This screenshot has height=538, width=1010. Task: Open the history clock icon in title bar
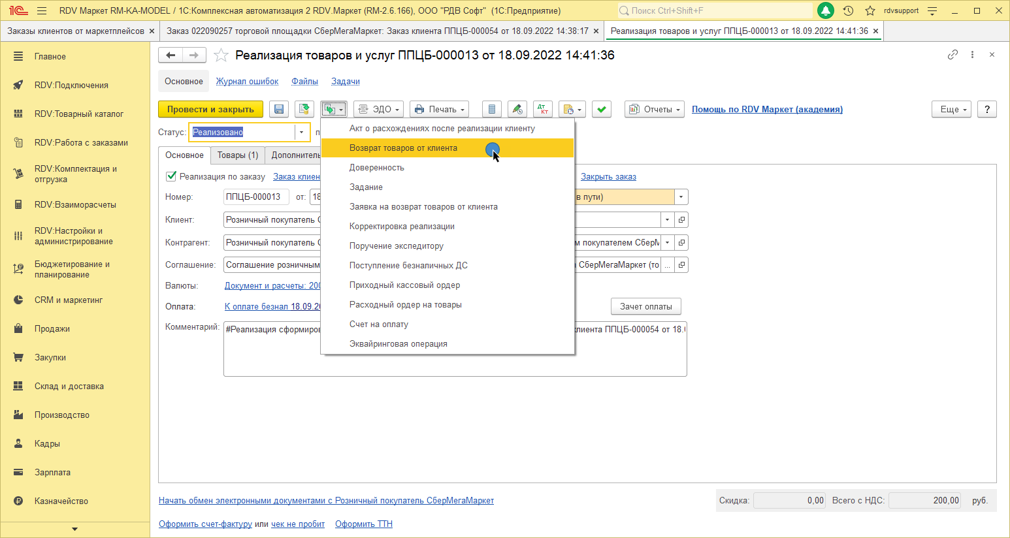(848, 10)
